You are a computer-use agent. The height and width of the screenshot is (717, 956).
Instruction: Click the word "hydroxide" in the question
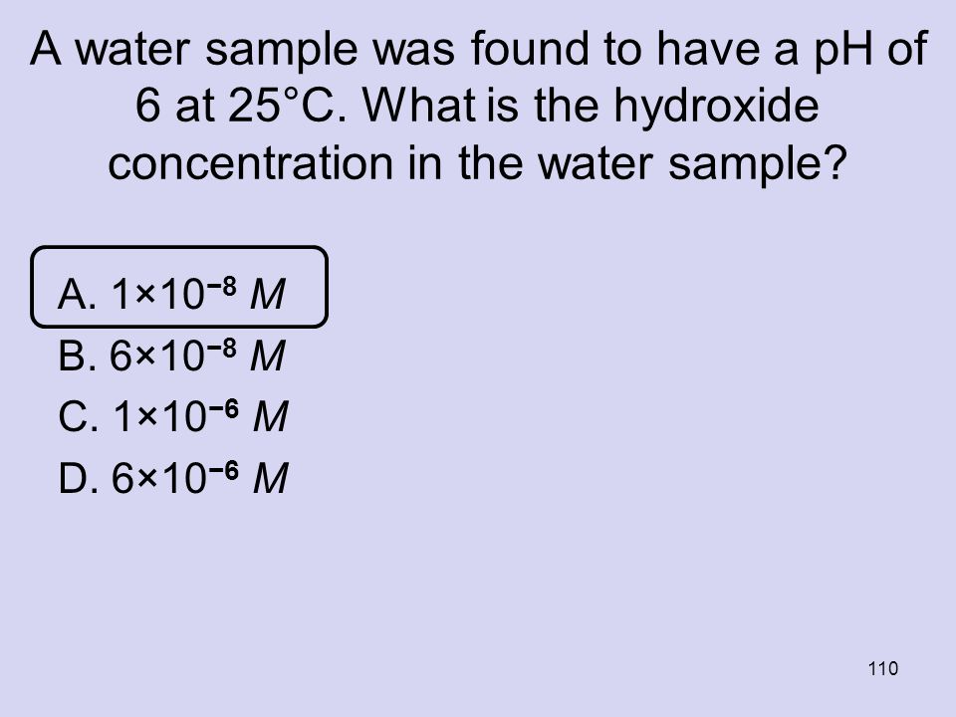716,105
